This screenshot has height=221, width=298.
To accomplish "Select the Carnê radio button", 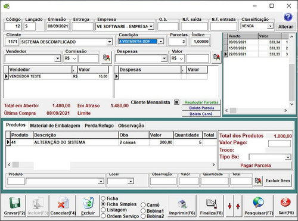I will click(143, 205).
